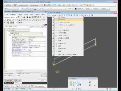Open the Graph menu

[26, 14]
